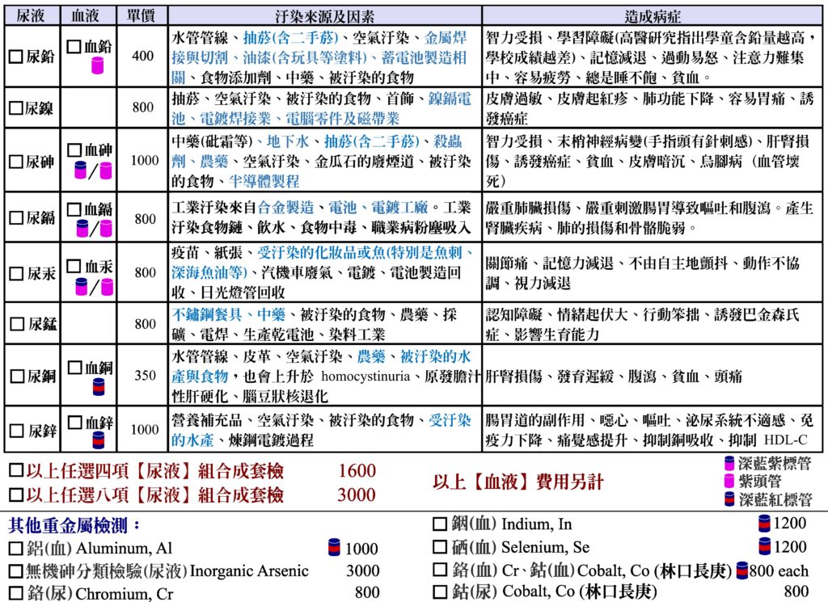Click the 血液 column header
Screen dimensions: 828x602
(86, 16)
